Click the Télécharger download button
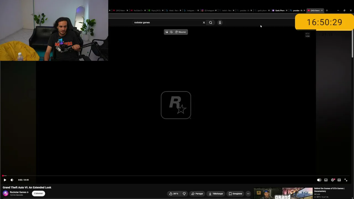The width and height of the screenshot is (354, 199). click(x=216, y=194)
